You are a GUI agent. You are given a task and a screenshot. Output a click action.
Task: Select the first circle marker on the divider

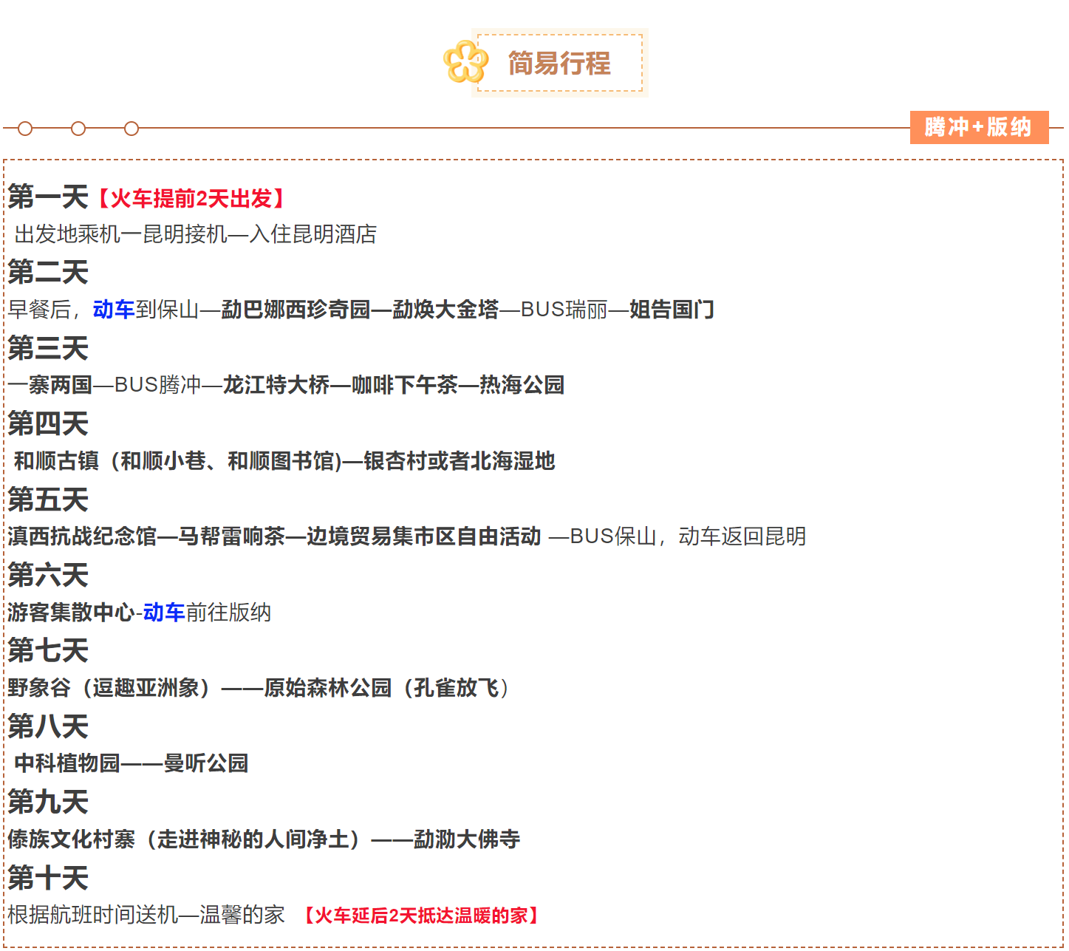click(25, 129)
